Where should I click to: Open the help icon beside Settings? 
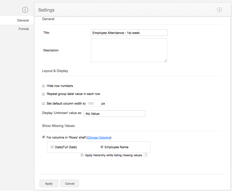pos(220,10)
